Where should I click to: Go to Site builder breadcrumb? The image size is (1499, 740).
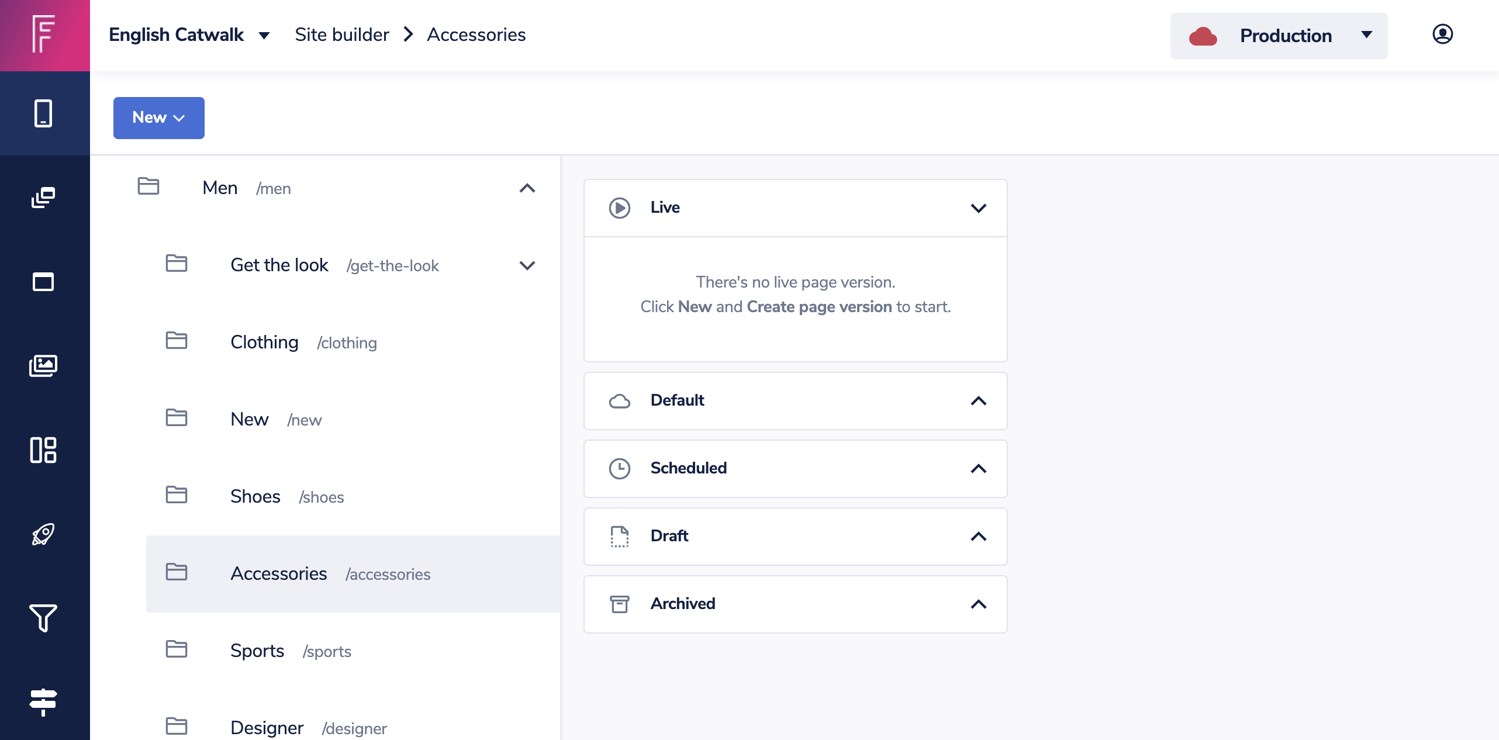[x=341, y=35]
